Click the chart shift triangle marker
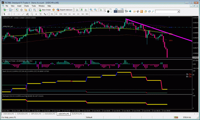 [169, 17]
